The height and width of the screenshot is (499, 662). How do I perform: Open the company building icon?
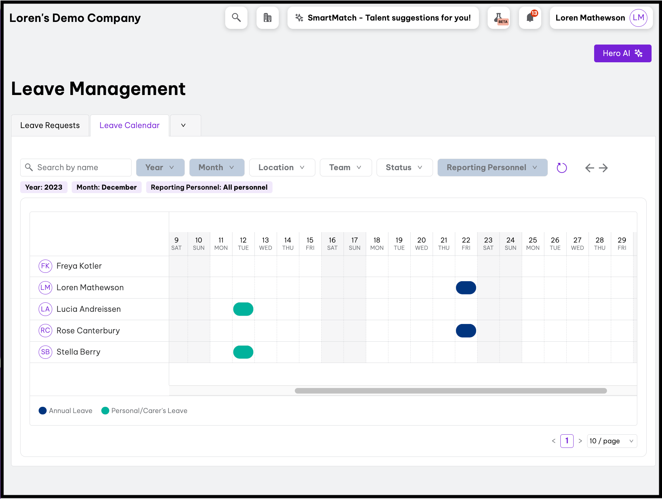point(267,18)
